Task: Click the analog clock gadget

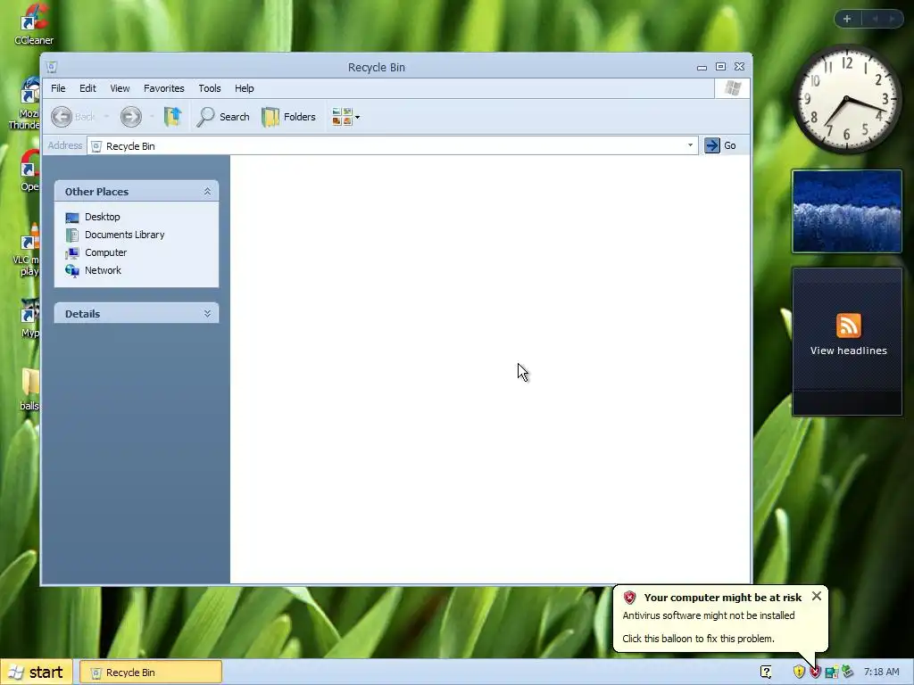Action: (x=846, y=100)
